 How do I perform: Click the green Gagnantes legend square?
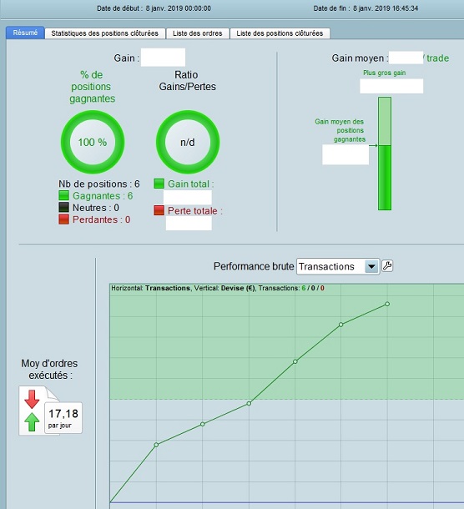point(64,195)
